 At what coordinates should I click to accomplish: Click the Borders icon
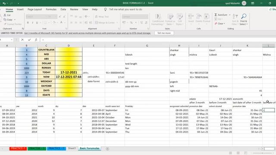coord(45,22)
